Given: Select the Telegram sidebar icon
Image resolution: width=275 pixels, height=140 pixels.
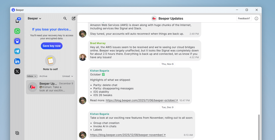Looking at the screenshot, I should click(17, 51).
